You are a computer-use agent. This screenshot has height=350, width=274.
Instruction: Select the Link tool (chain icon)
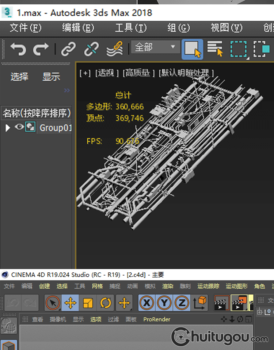point(68,49)
